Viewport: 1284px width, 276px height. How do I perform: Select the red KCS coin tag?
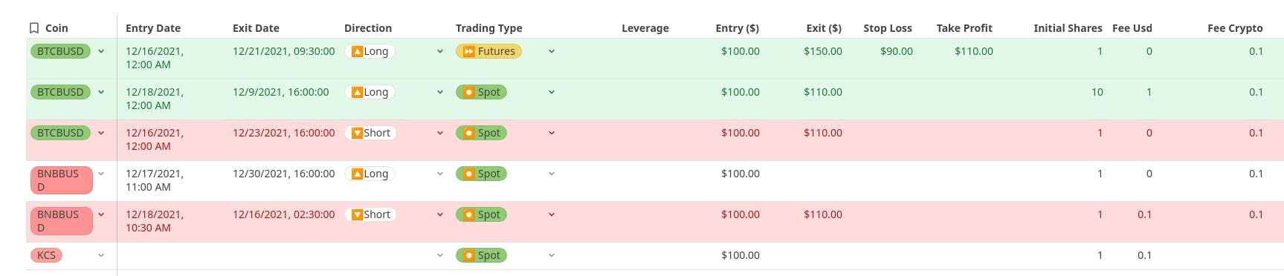46,255
